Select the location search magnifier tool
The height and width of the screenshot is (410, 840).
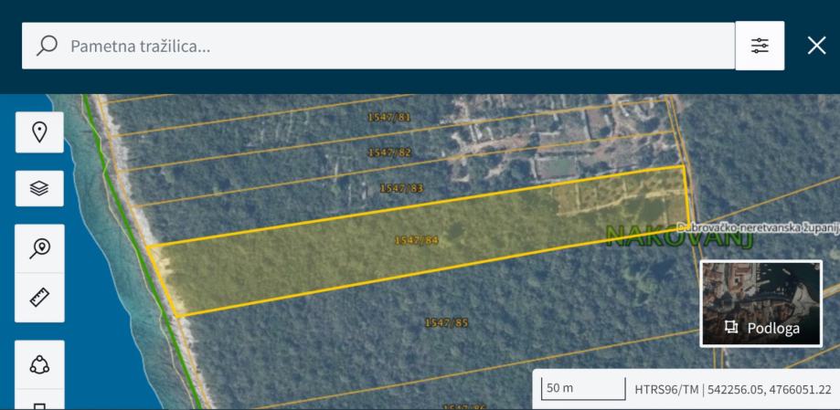(x=39, y=249)
